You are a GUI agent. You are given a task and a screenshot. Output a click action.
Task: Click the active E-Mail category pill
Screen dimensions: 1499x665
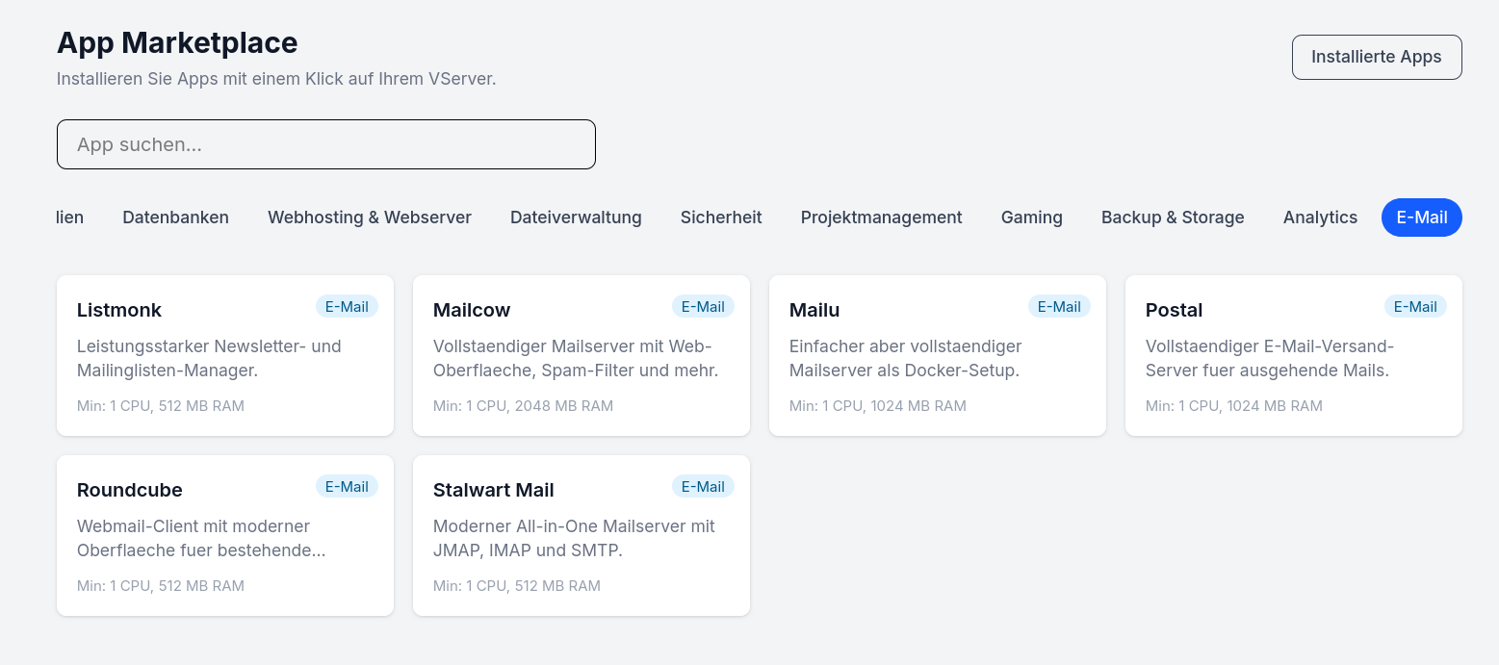click(1422, 217)
